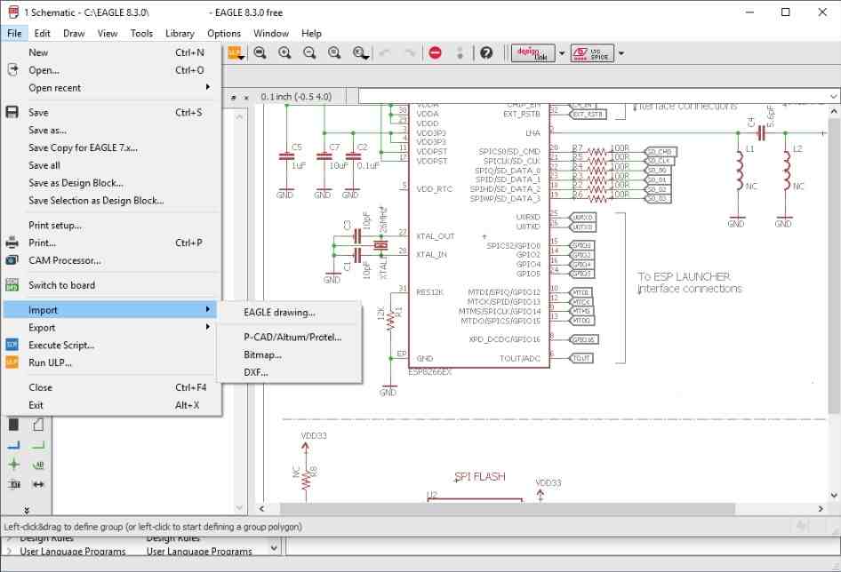Open the Tools menu
841x572 pixels.
141,33
